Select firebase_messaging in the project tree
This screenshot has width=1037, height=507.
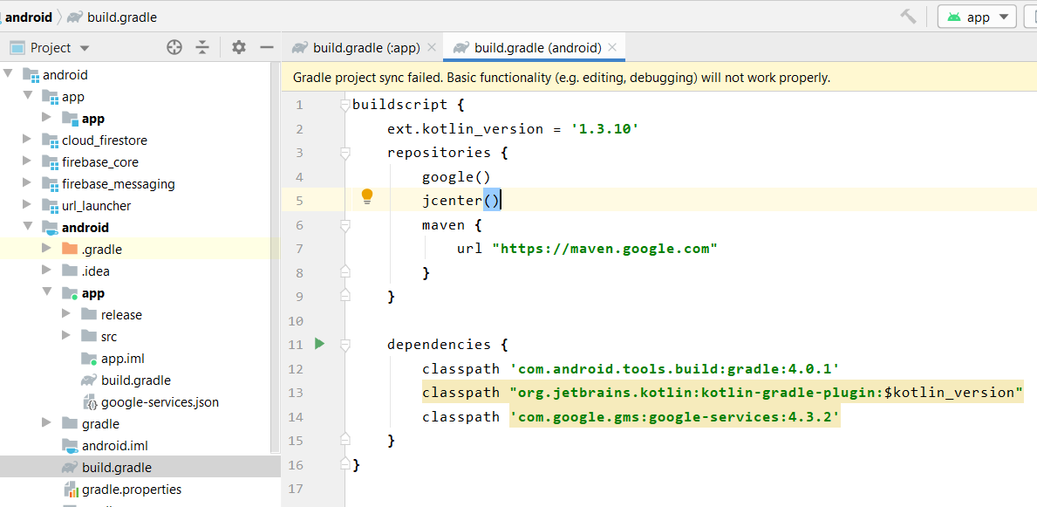click(x=119, y=184)
